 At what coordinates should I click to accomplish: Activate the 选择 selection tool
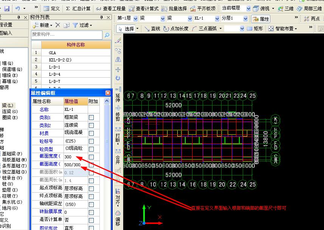pos(126,29)
